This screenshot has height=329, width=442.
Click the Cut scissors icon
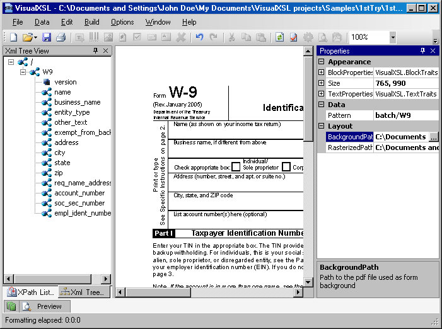[231, 37]
